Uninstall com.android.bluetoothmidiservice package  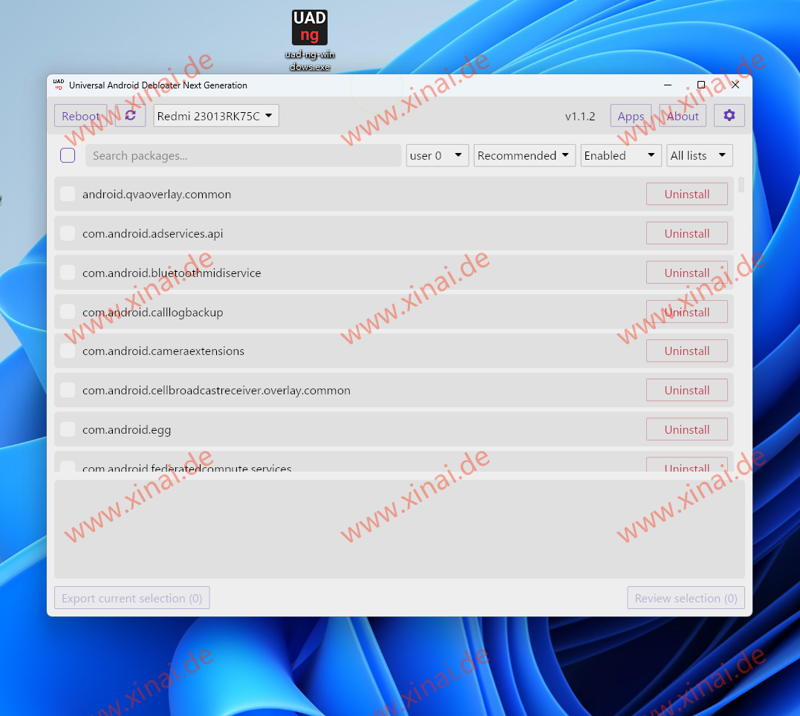687,273
